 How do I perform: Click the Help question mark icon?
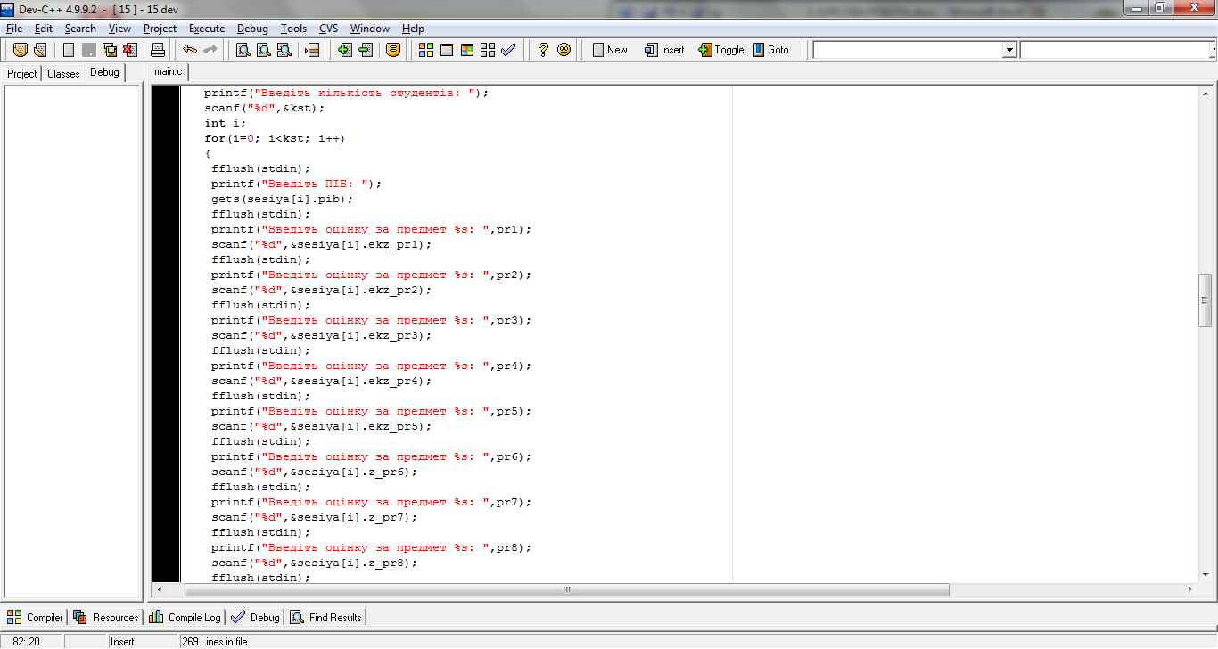(543, 50)
